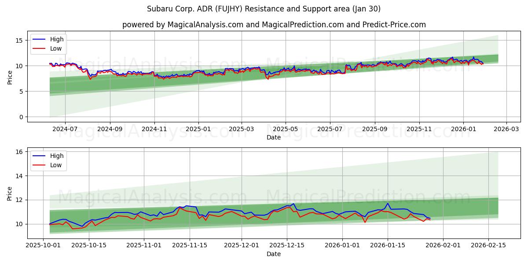Click the '2026-02-15' x-axis label
The height and width of the screenshot is (264, 528).
[488, 246]
